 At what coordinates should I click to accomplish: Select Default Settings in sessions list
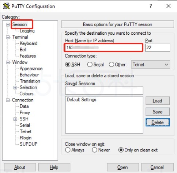[x=82, y=100]
